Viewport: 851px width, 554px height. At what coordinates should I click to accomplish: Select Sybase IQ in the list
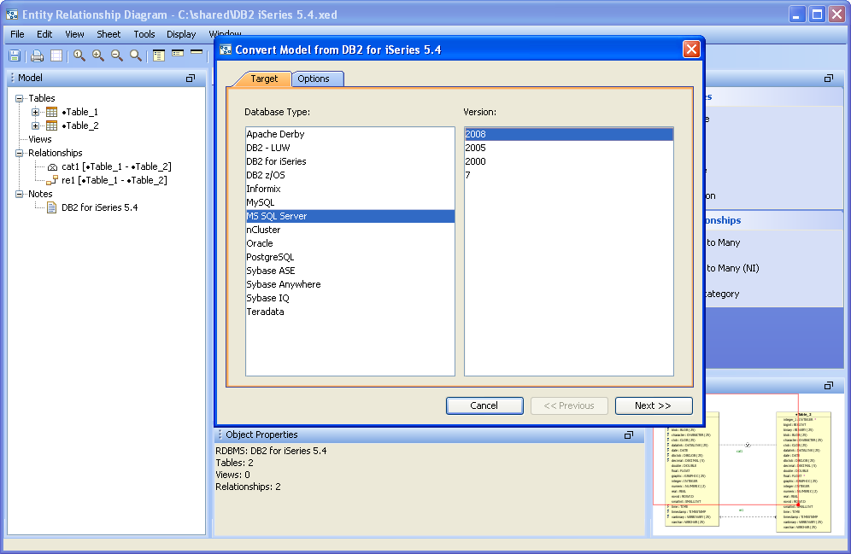pos(350,298)
